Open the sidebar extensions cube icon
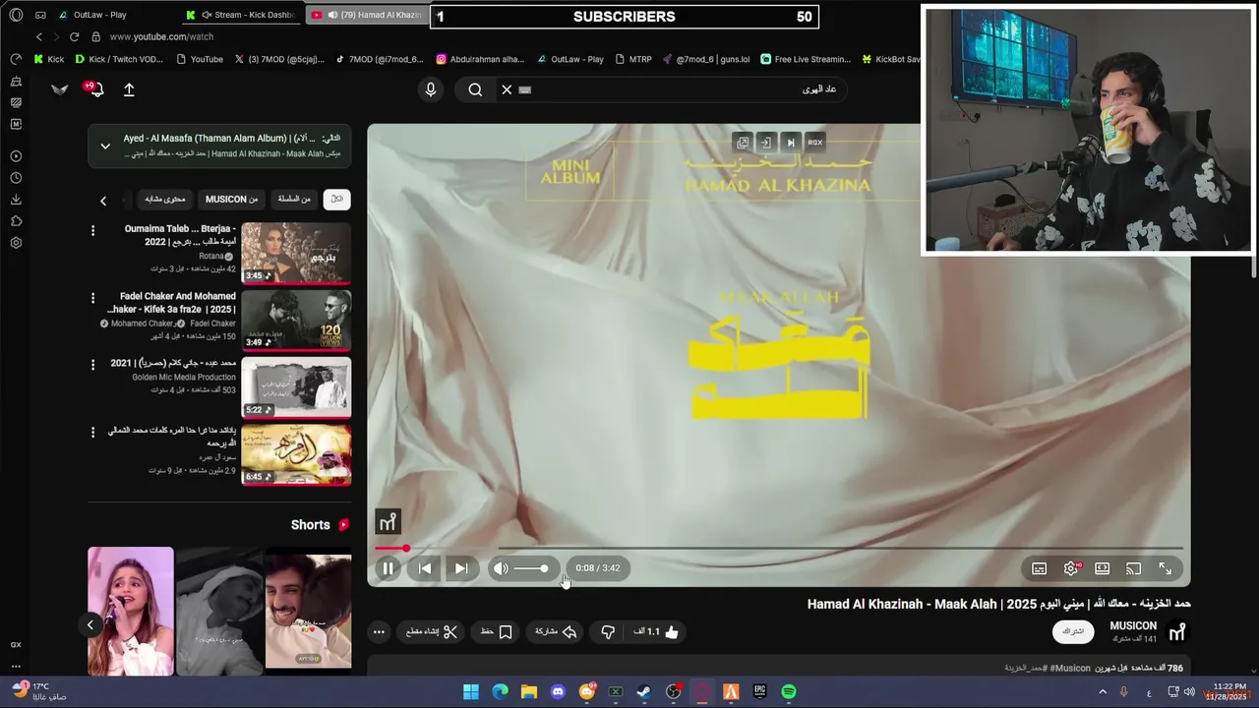Image resolution: width=1259 pixels, height=708 pixels. [x=16, y=221]
